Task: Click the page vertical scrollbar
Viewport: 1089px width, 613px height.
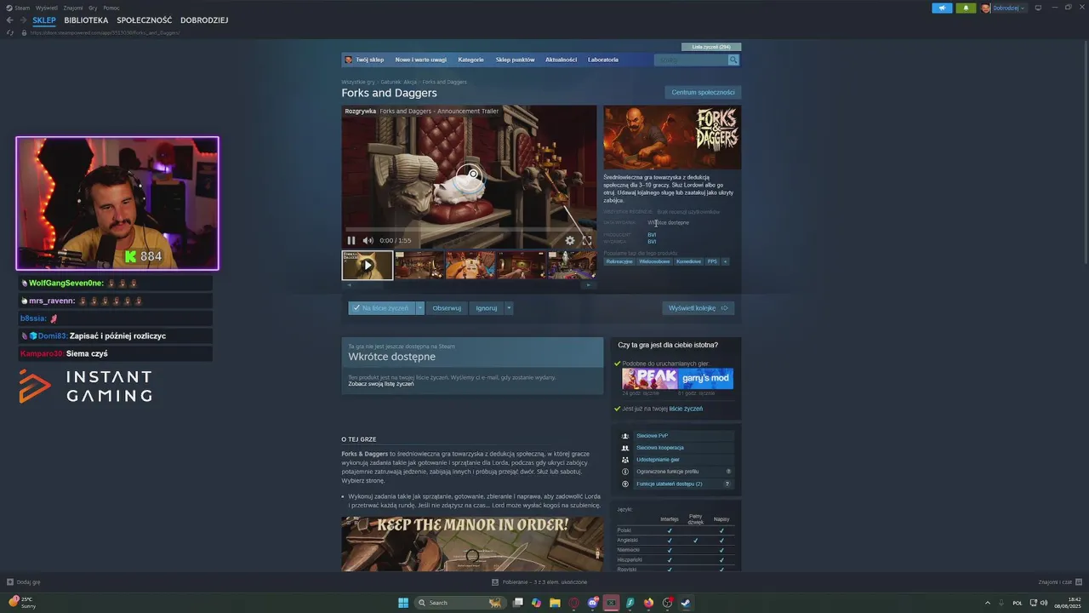Action: pyautogui.click(x=1085, y=153)
